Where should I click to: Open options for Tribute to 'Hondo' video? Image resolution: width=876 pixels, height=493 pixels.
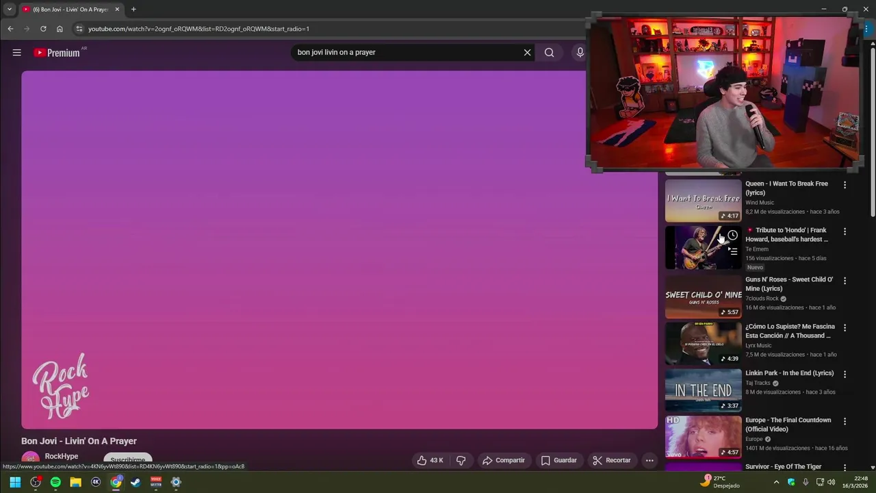845,231
